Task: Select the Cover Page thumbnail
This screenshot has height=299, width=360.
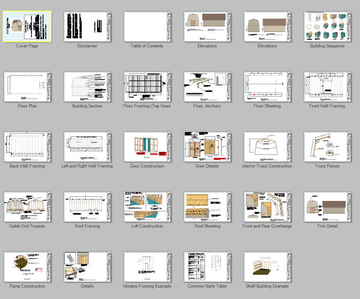Action: point(27,26)
